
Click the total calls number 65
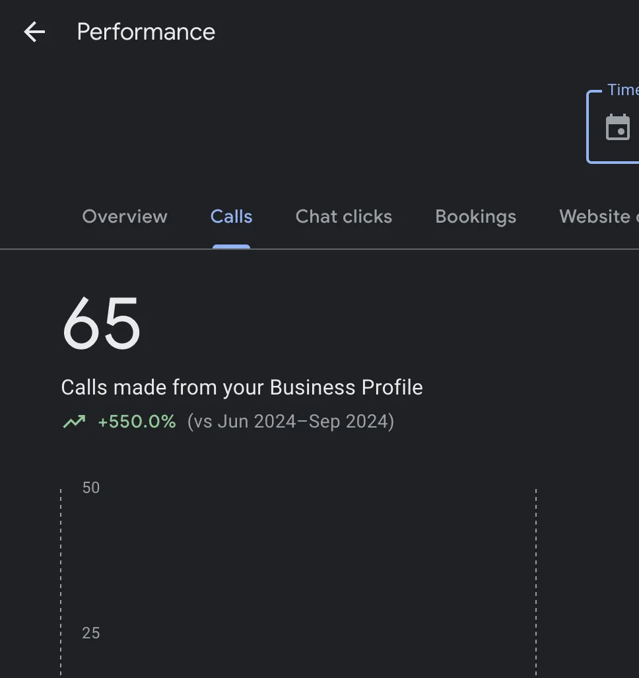click(x=101, y=324)
